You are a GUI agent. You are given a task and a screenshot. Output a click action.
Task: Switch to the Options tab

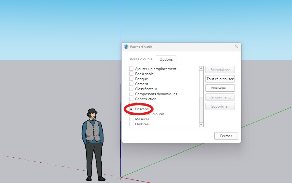[166, 59]
